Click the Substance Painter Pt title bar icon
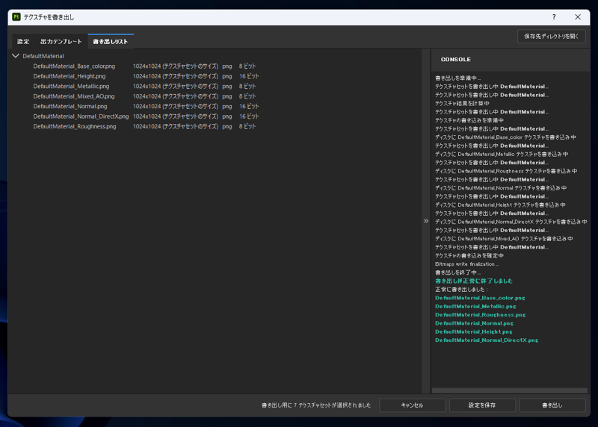Image resolution: width=598 pixels, height=427 pixels. click(x=16, y=17)
